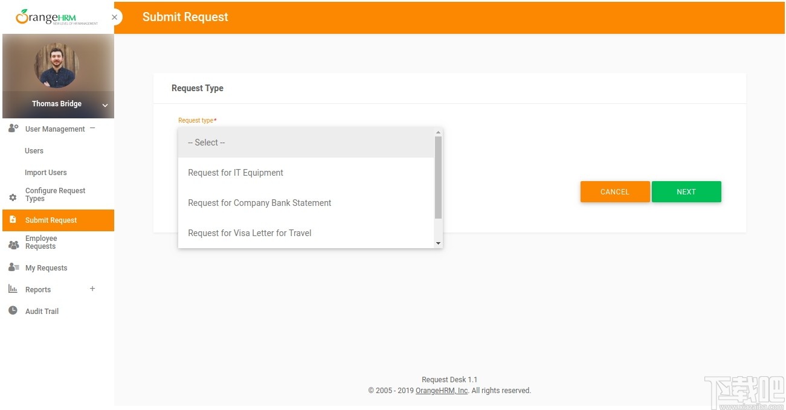Open the Thomas Bridge profile dropdown

coord(105,106)
